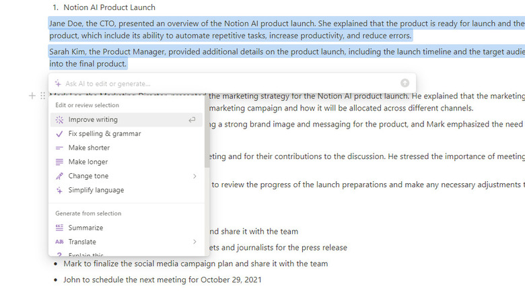525x295 pixels.
Task: Click the Simplify language sparkle icon
Action: (x=59, y=190)
